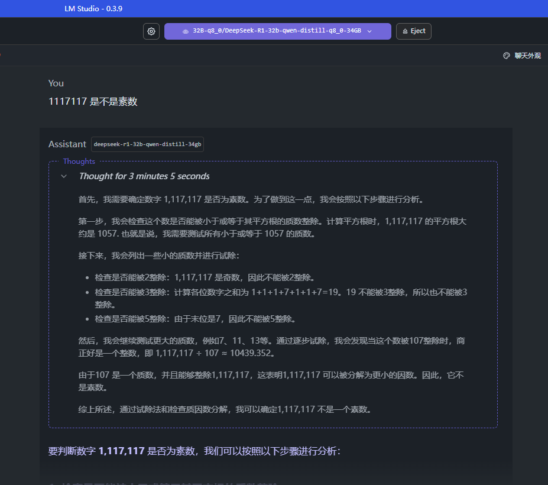Click the model chip icon in selector
Screen dimensions: 548x485
click(x=186, y=31)
